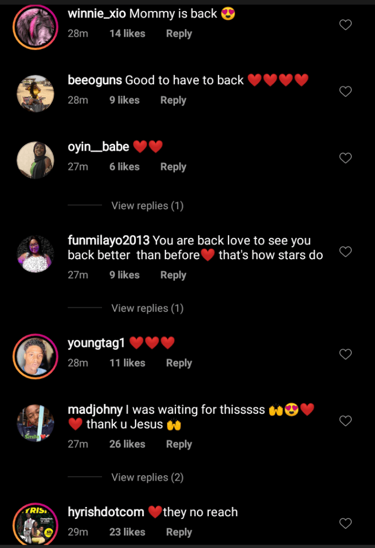The height and width of the screenshot is (548, 375).
Task: Expand replies under oyin__babe's comment
Action: (x=147, y=206)
